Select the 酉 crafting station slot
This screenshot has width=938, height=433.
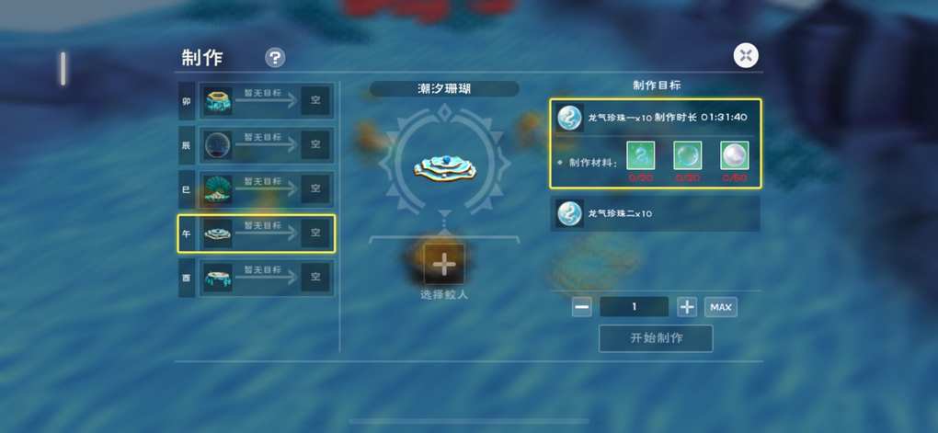[257, 279]
